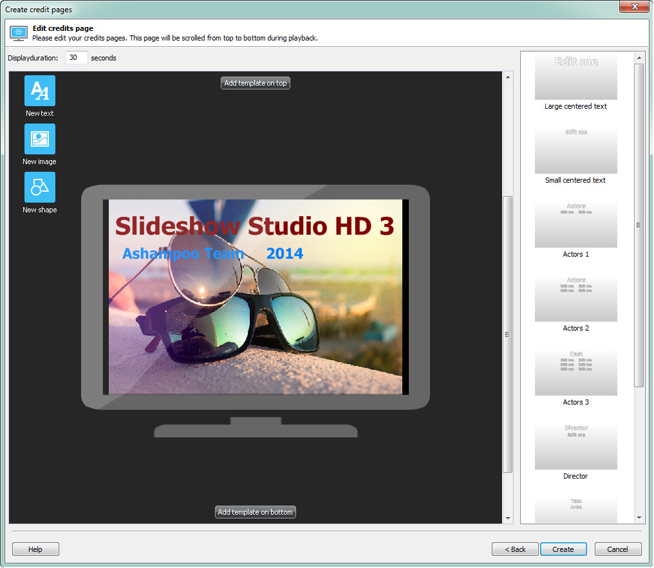Viewport: 654px width, 568px height.
Task: Click the template list scrollbar
Action: click(x=639, y=224)
